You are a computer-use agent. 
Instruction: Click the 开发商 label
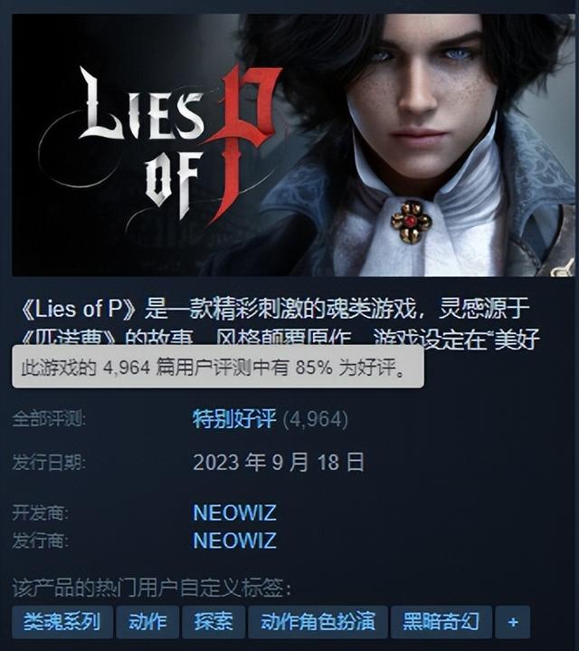40,512
